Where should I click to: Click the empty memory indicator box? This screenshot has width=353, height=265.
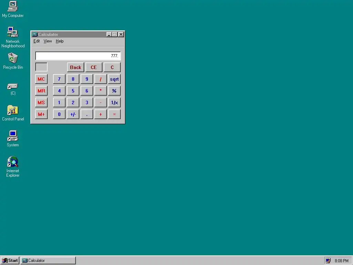coord(41,67)
